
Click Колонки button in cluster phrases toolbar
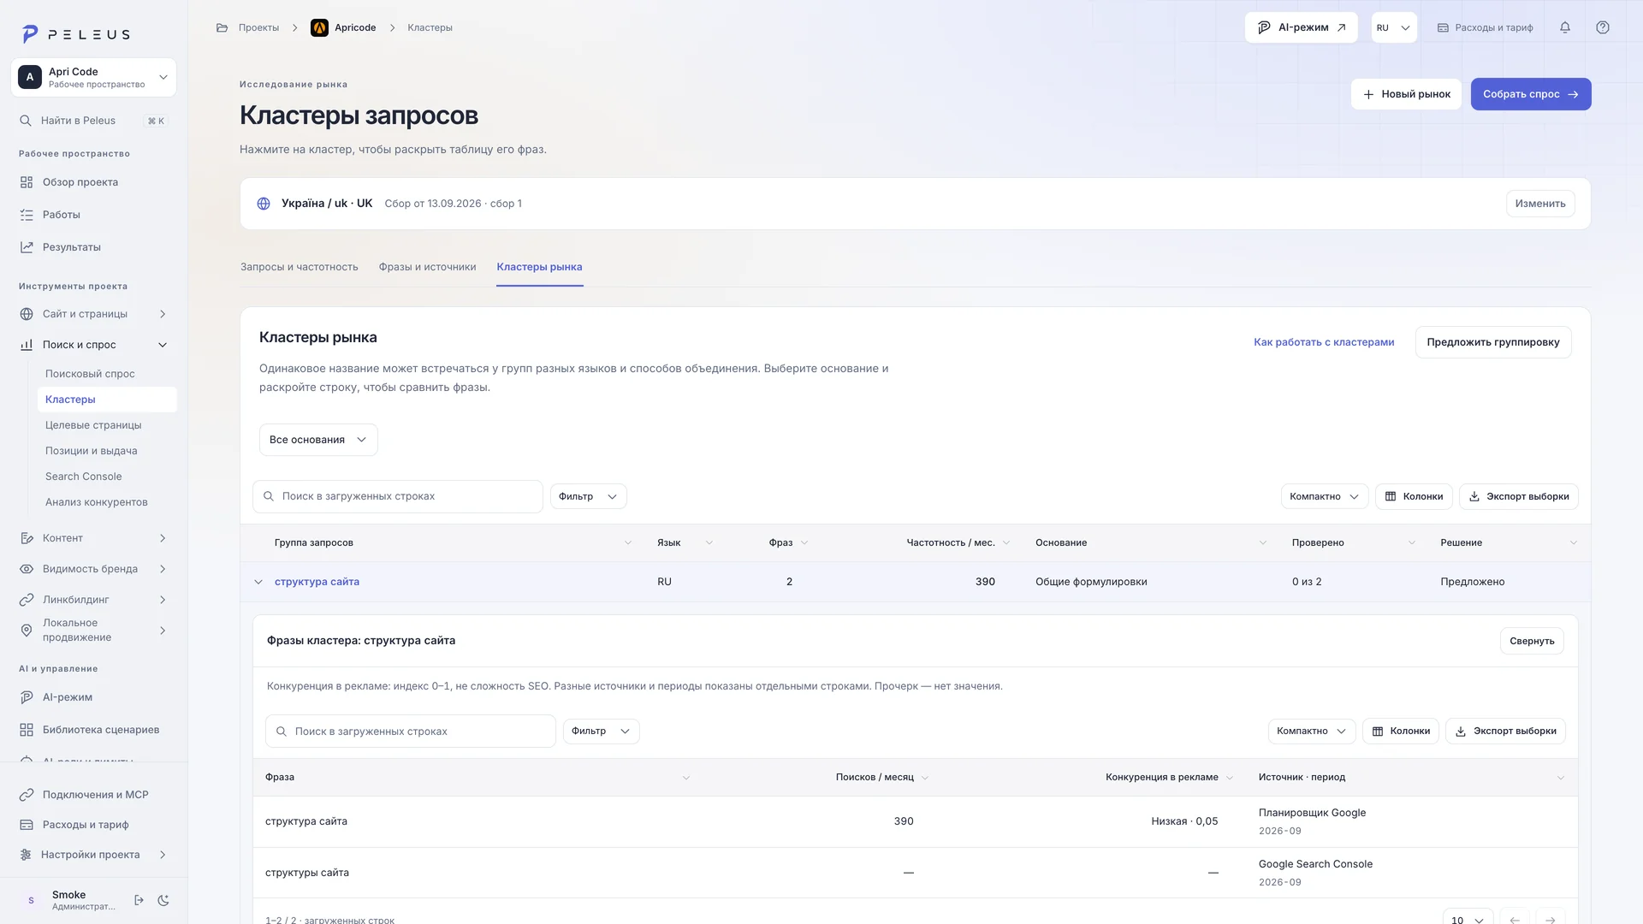click(1401, 731)
